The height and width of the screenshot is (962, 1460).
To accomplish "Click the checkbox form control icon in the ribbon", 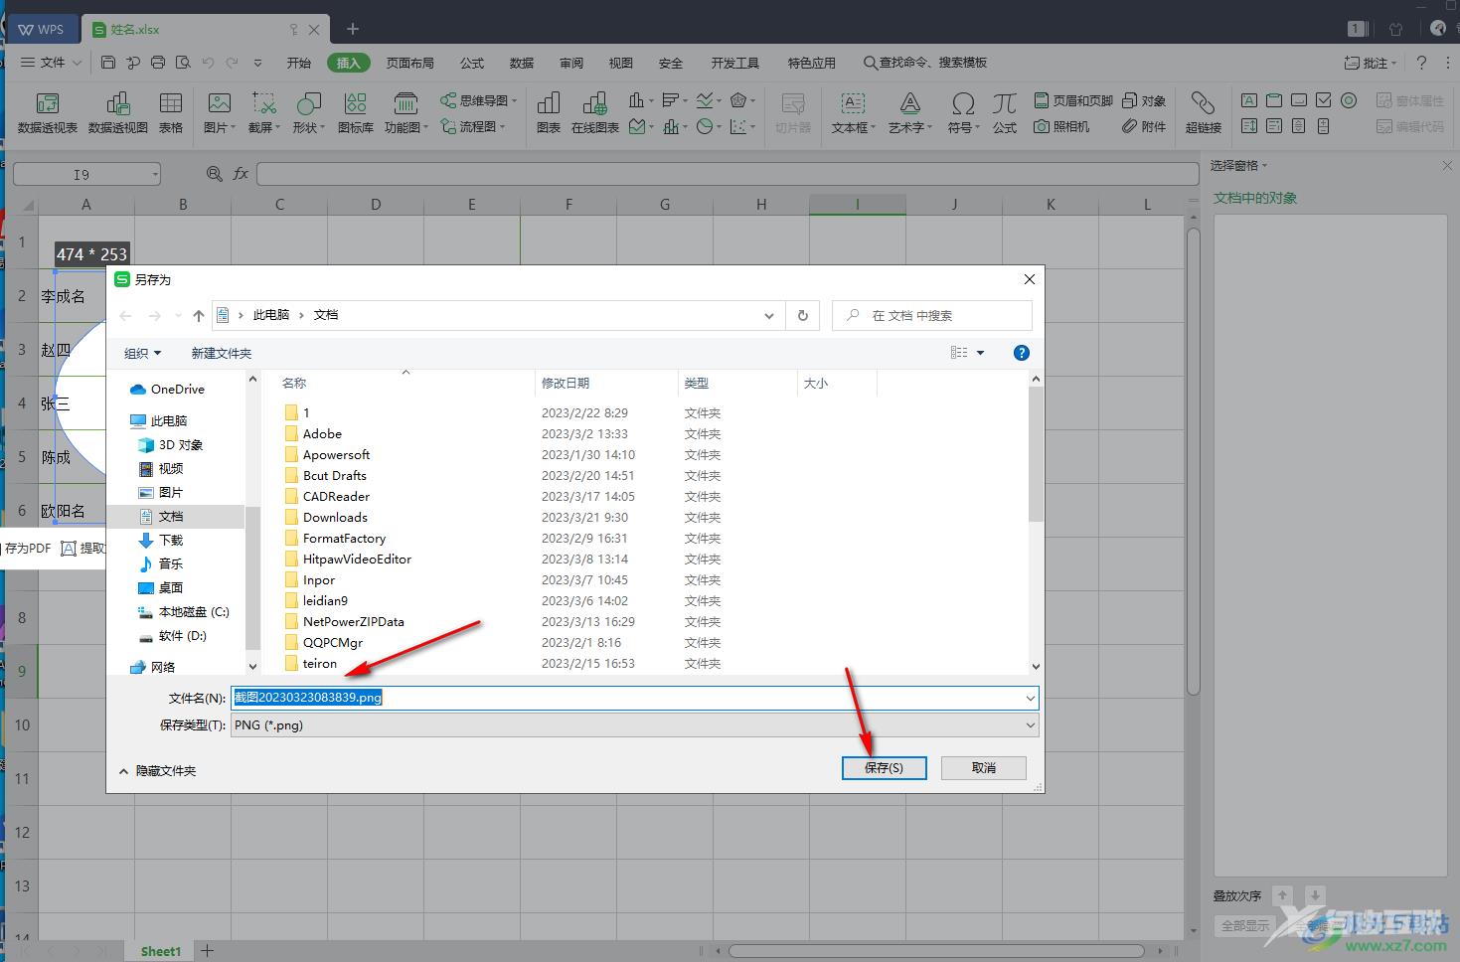I will (x=1324, y=100).
